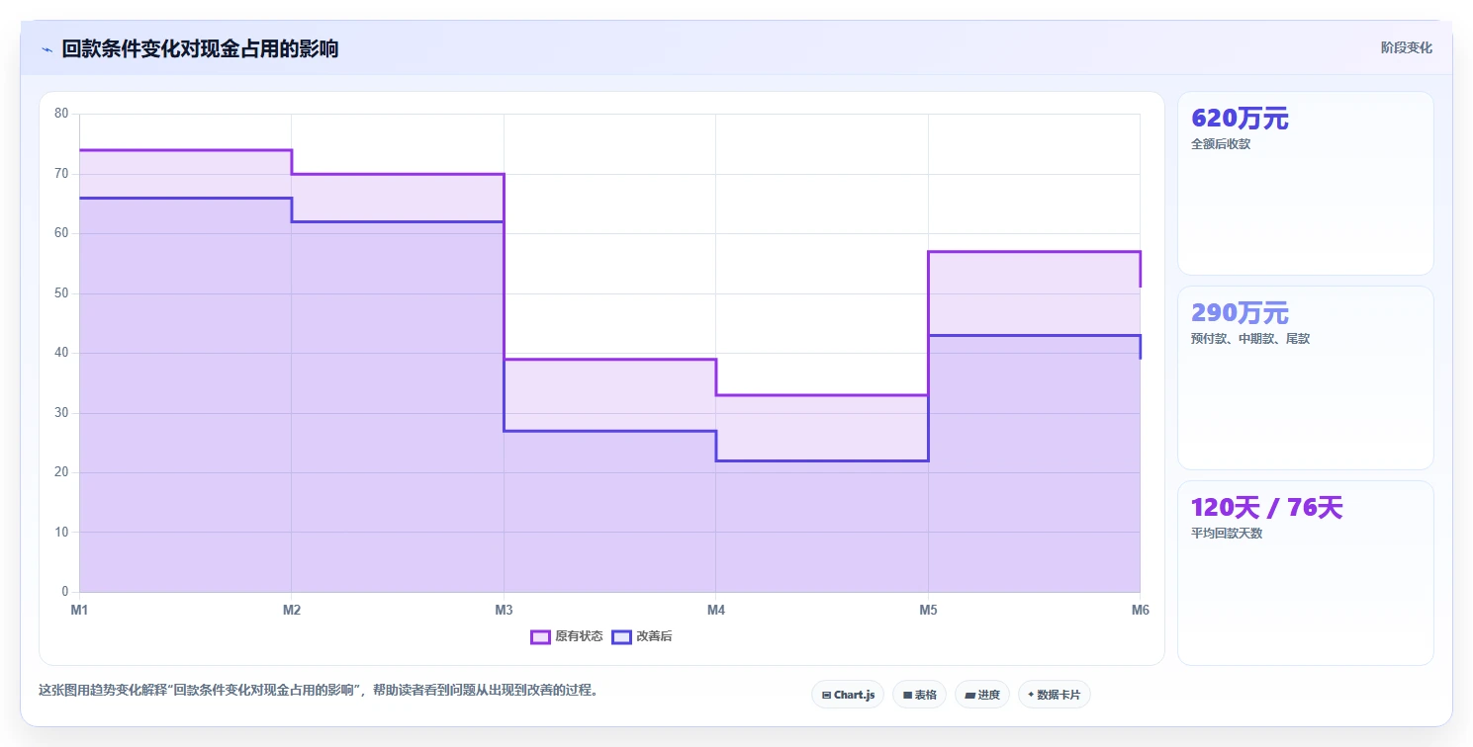
Task: Click the 50 y-axis label
Action: [61, 293]
